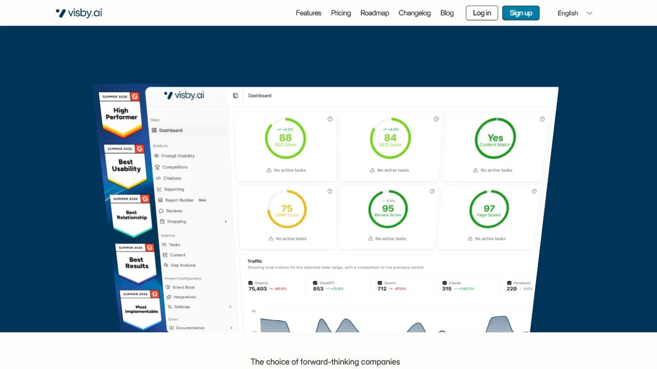Viewport: 657px width, 369px height.
Task: Click the Reviews chat bubble icon
Action: [x=161, y=211]
